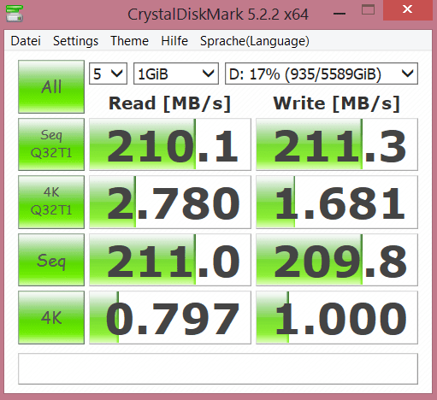The width and height of the screenshot is (437, 400).
Task: Select the 4K read value 0.797
Action: pos(170,317)
